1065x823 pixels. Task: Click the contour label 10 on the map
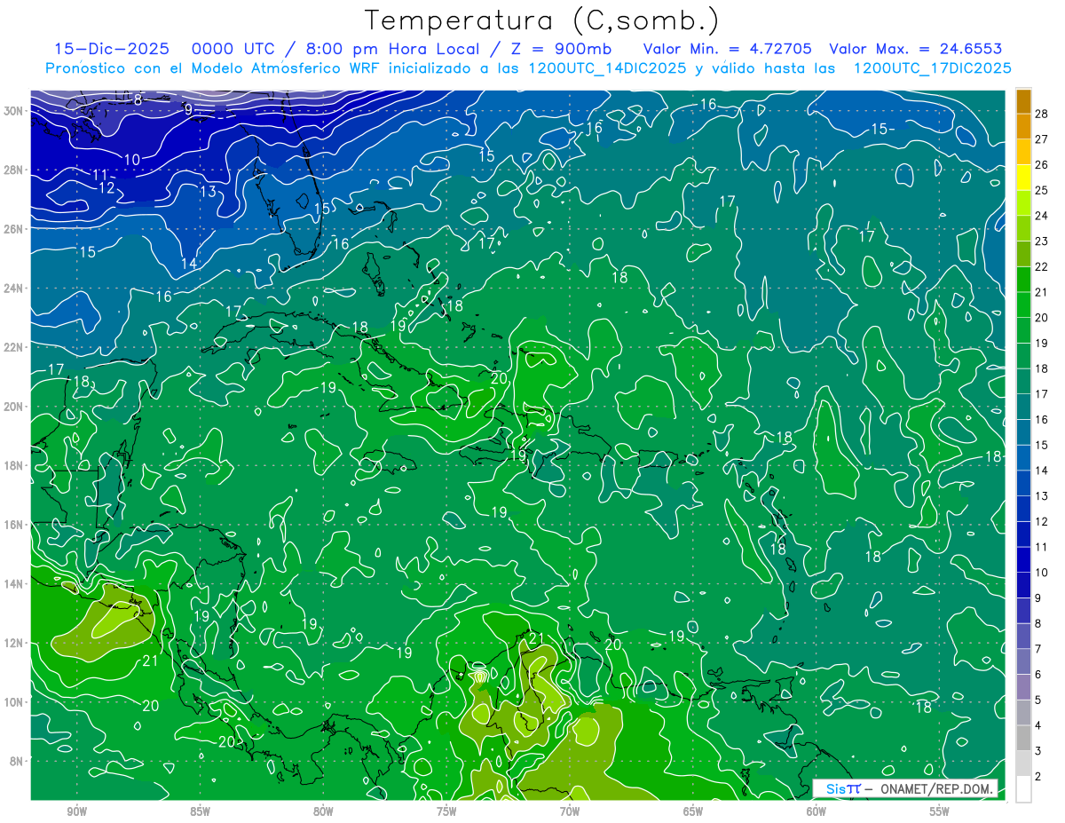(x=132, y=160)
